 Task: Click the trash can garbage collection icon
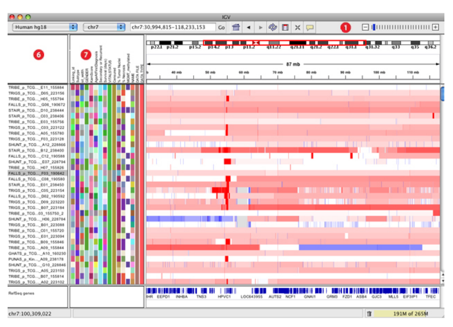370,314
